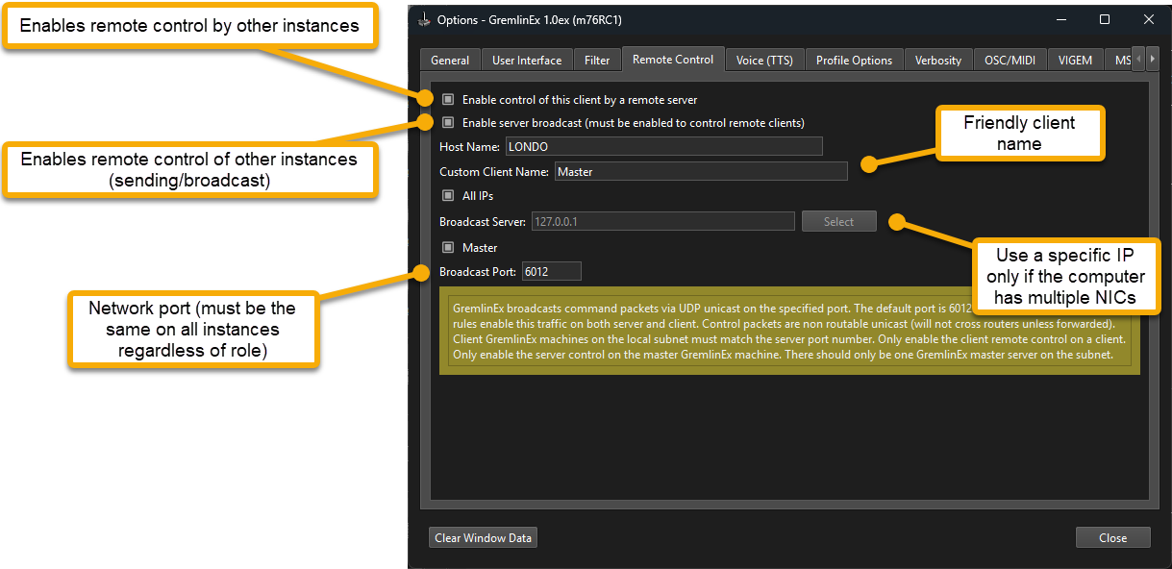Open the User Interface tab
Screen dimensions: 1172x569
(527, 61)
